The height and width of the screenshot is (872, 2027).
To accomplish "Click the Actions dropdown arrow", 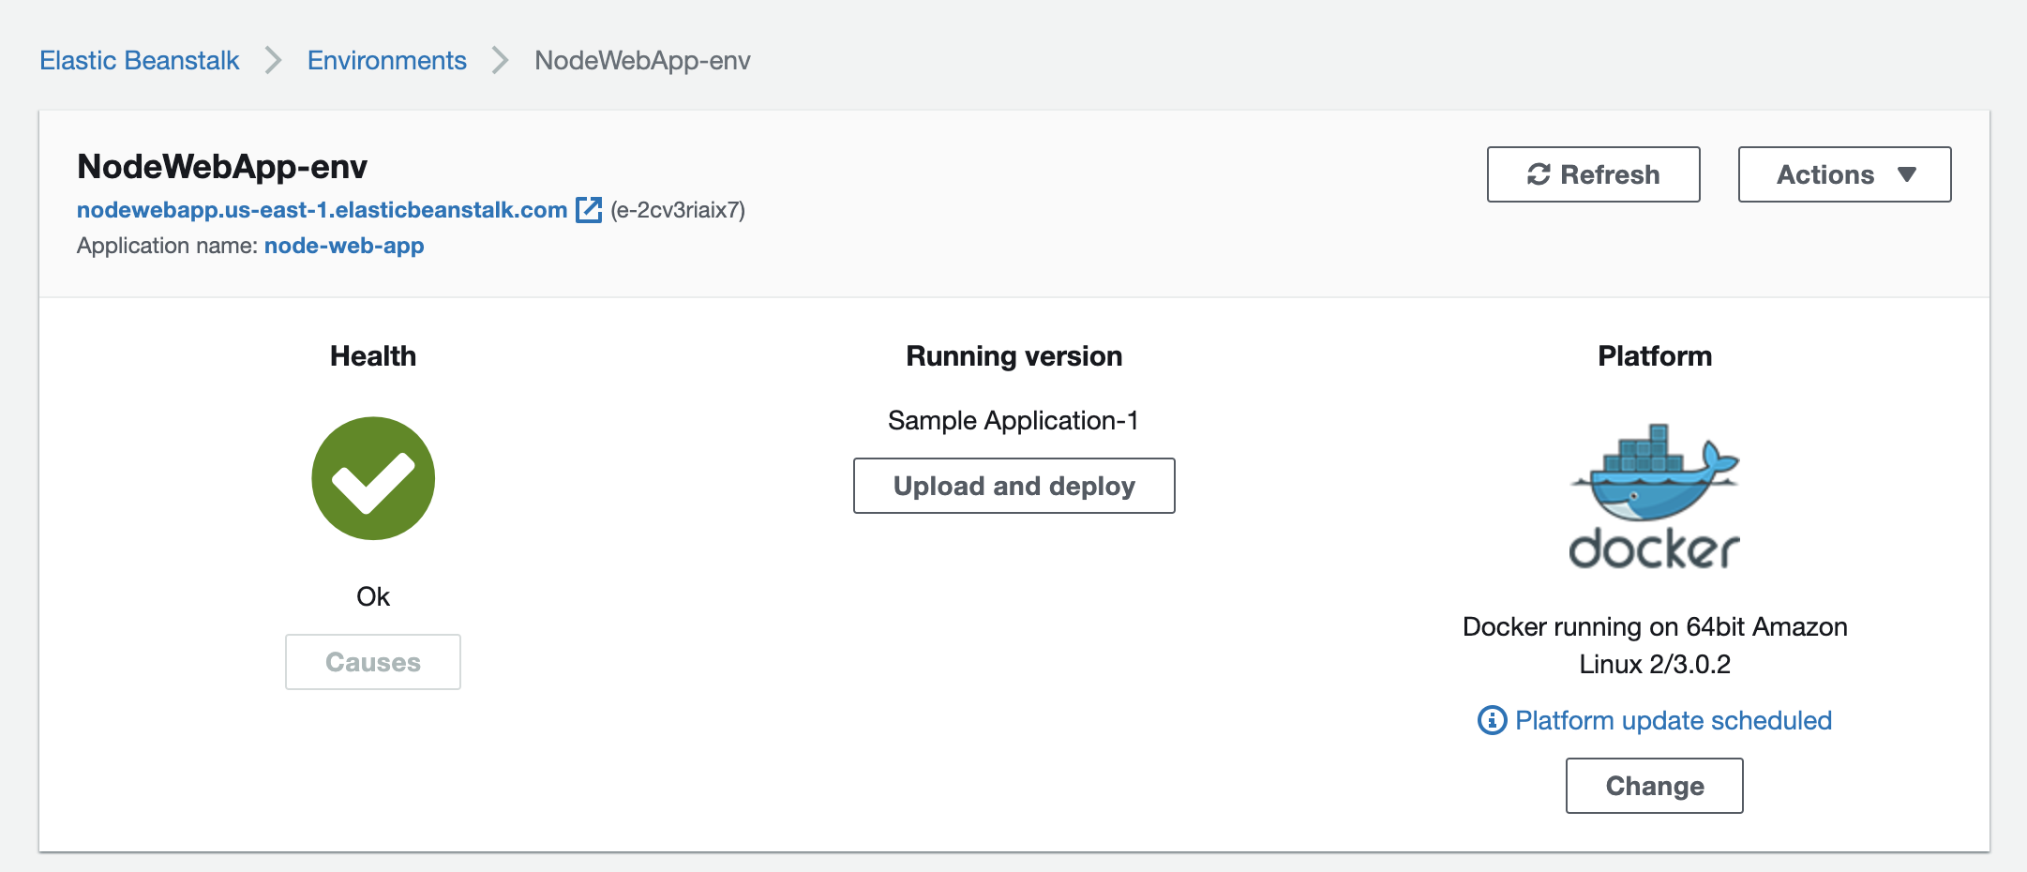I will [1906, 174].
